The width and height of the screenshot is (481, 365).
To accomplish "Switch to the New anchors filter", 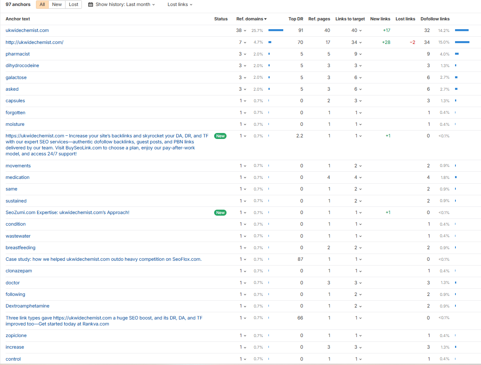I will 57,4.
